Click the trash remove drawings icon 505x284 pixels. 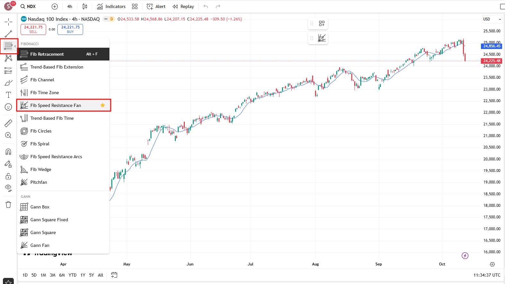click(x=8, y=205)
